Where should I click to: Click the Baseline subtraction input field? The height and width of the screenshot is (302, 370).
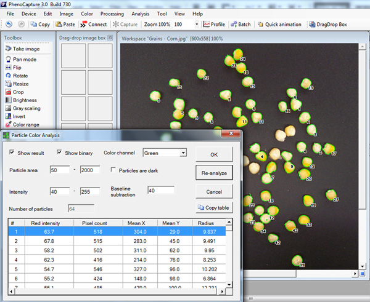click(x=162, y=191)
